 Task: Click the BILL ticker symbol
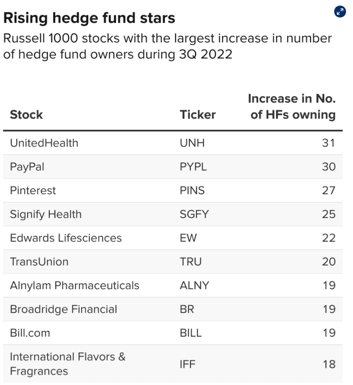pyautogui.click(x=191, y=333)
